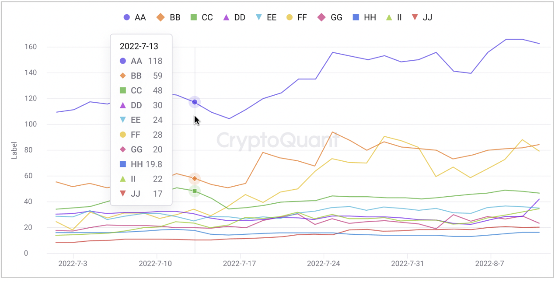Click the 2022-7-13 tooltip date header
This screenshot has height=282, width=557.
click(139, 46)
